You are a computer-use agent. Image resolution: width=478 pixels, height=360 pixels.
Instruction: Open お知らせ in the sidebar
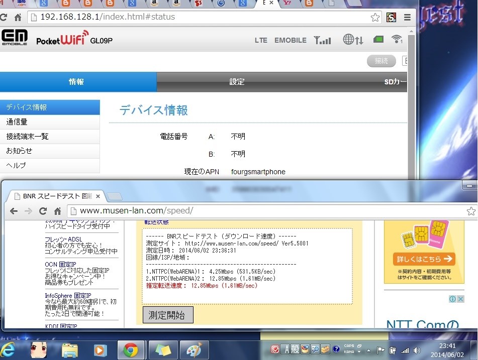coord(50,151)
